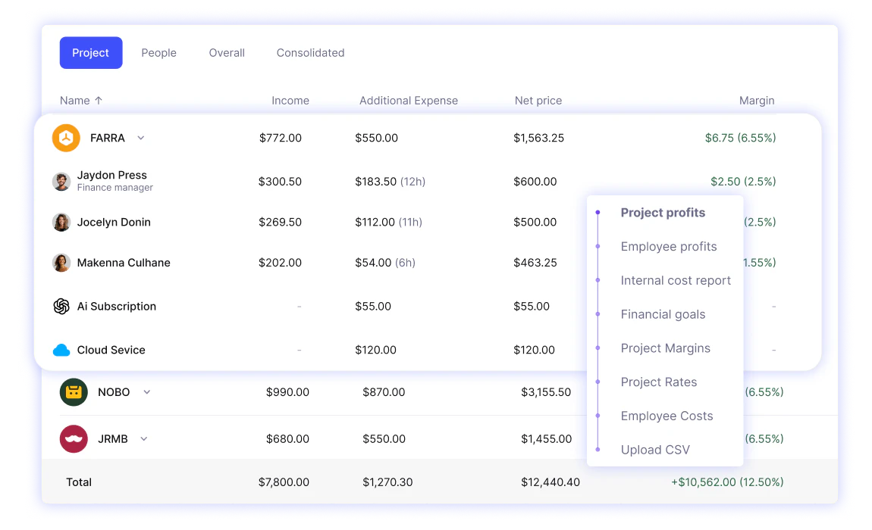Select Employee profits in the menu

coord(669,247)
